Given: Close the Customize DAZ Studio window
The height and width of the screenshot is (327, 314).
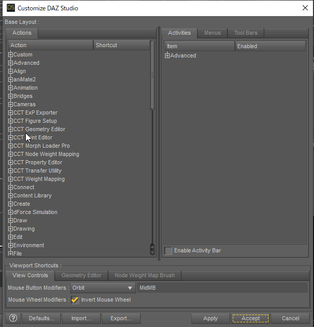Looking at the screenshot, I should pos(305,8).
